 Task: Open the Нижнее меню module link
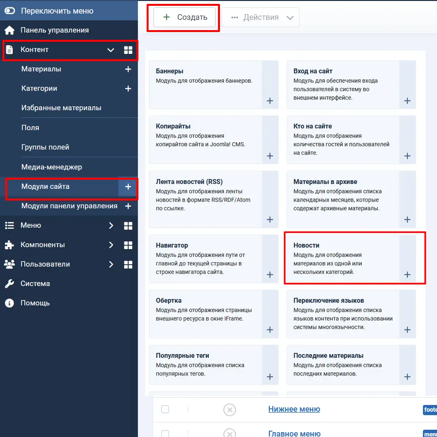tap(294, 409)
